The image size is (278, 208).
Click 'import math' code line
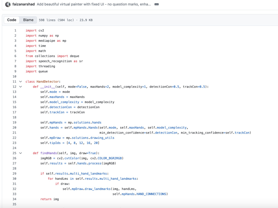coord(36,51)
